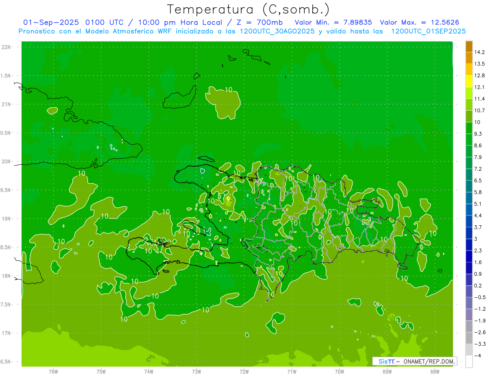The height and width of the screenshot is (377, 488).
Task: Click the '20N' latitude axis label
Action: pyautogui.click(x=6, y=161)
